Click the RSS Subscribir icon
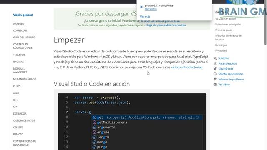Screen dimensions: 267x150 click(x=215, y=58)
